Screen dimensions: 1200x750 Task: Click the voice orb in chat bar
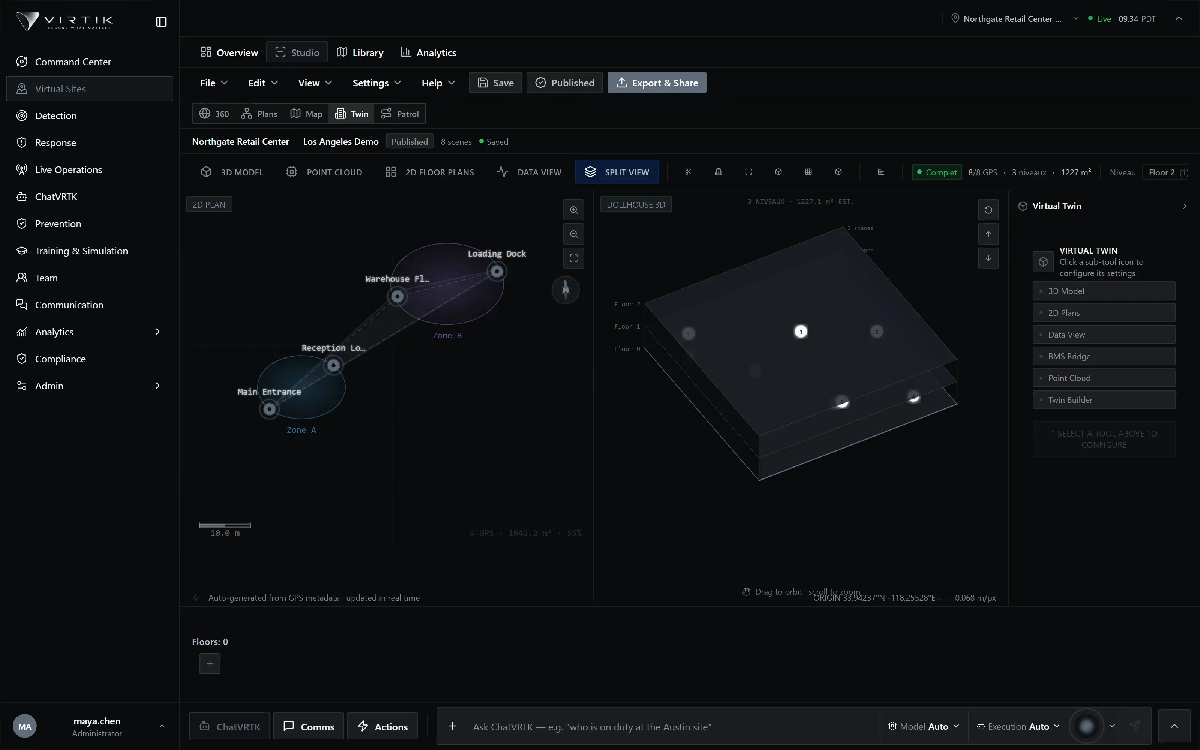point(1086,726)
